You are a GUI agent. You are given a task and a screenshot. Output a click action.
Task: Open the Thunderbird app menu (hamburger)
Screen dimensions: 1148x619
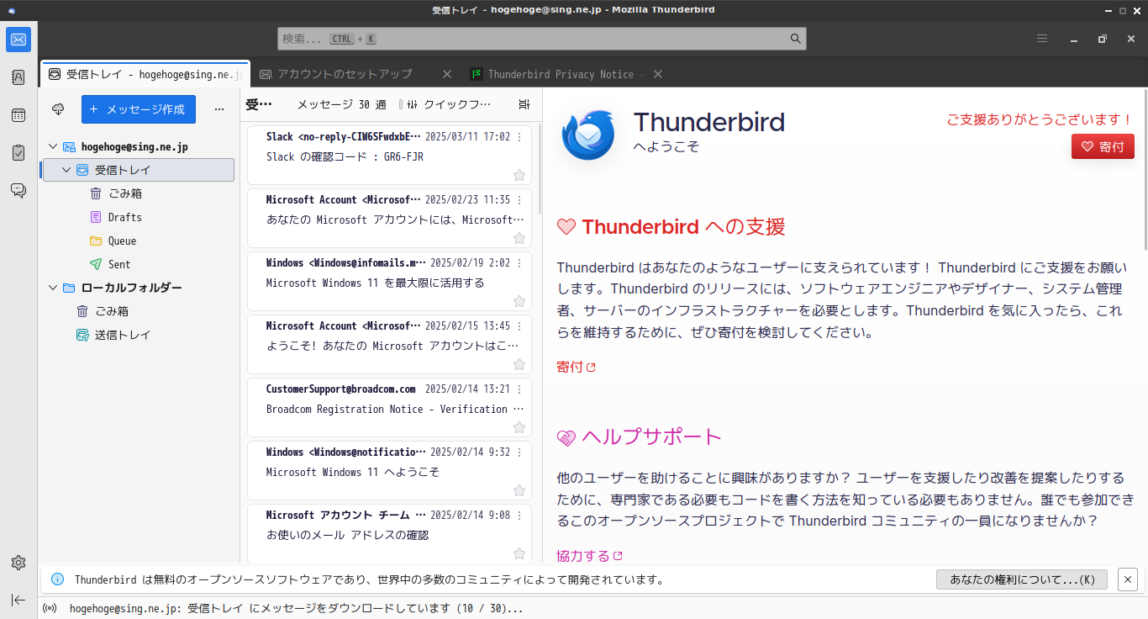[1042, 39]
